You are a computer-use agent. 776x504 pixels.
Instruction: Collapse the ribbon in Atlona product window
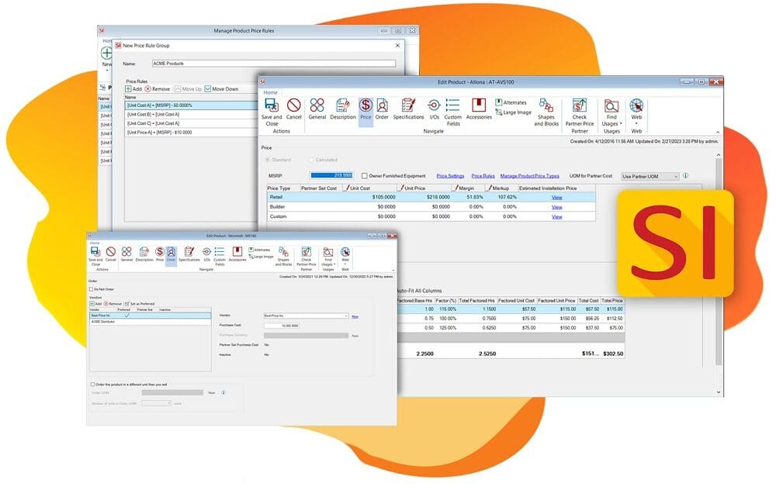pyautogui.click(x=718, y=132)
